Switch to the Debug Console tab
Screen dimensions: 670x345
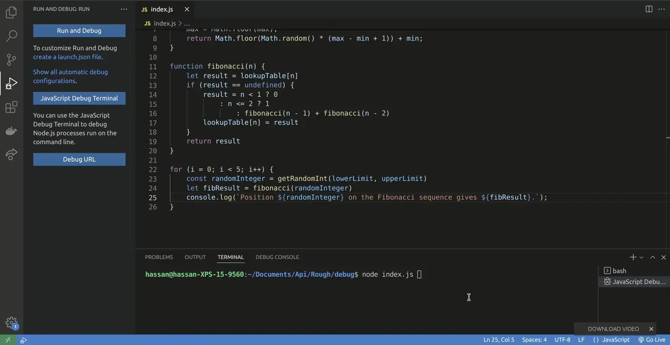pyautogui.click(x=277, y=257)
